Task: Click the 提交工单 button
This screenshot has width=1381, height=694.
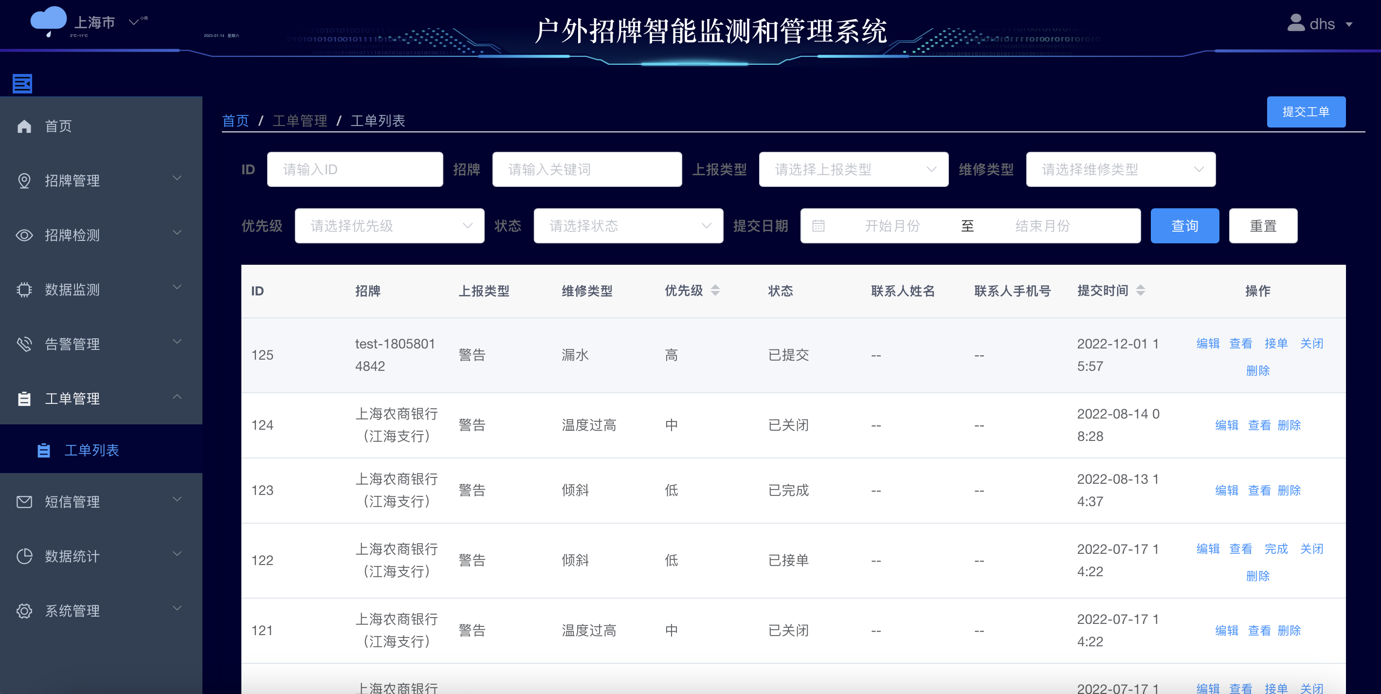Action: [x=1306, y=111]
